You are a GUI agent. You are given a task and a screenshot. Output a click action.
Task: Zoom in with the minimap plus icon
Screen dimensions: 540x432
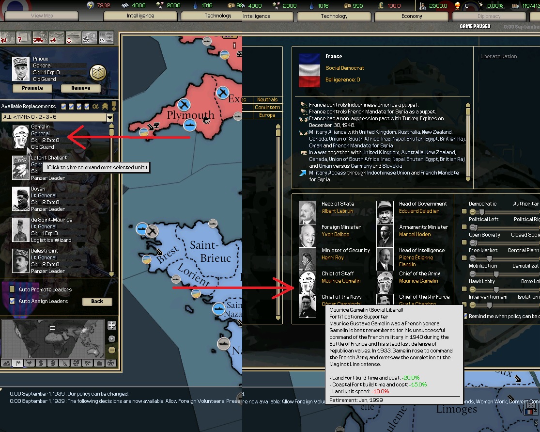pyautogui.click(x=111, y=339)
